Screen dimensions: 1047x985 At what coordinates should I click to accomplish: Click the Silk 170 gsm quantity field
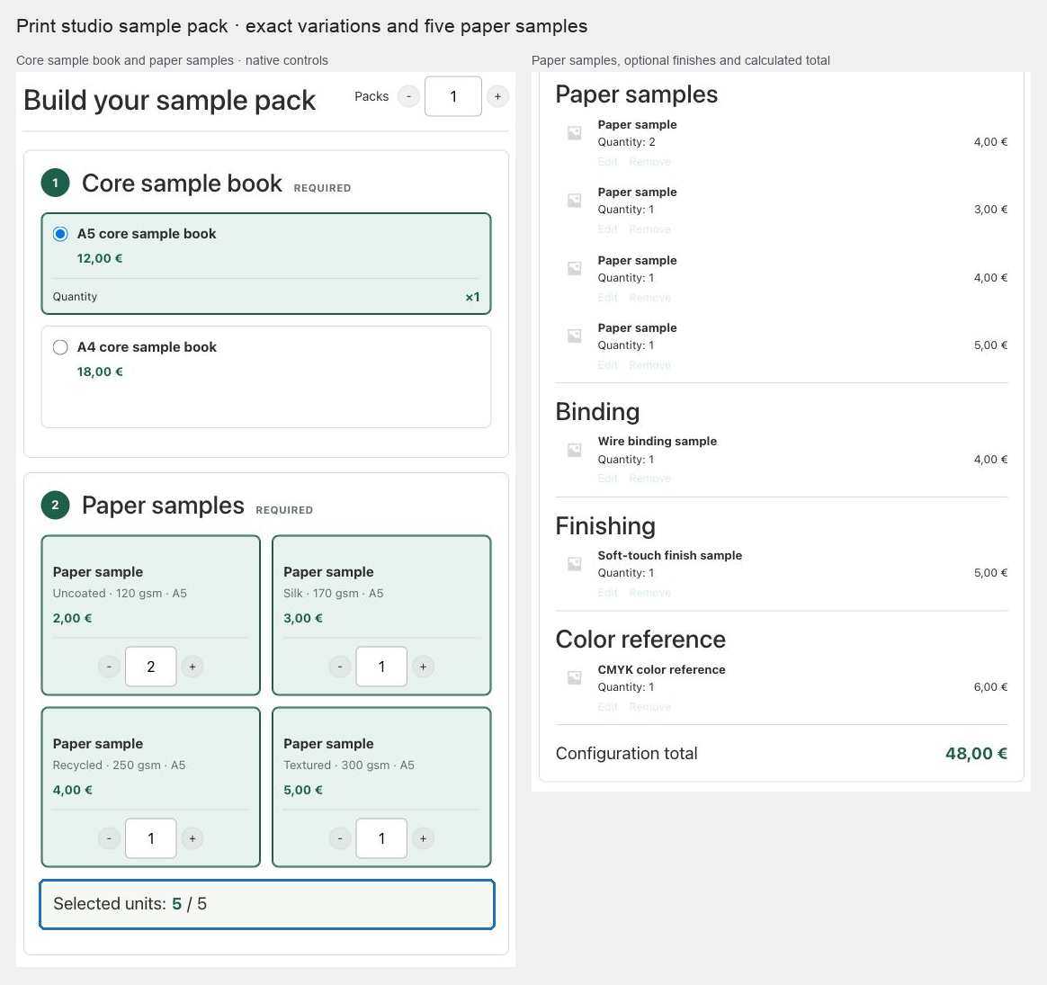[x=382, y=667]
